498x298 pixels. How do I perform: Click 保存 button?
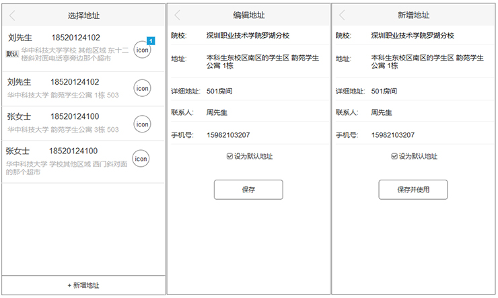(248, 190)
